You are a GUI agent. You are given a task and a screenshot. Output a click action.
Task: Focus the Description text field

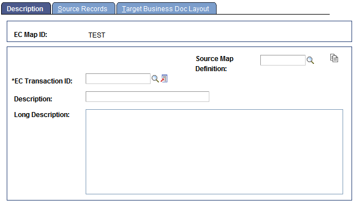click(147, 96)
